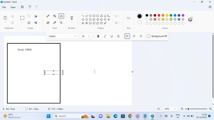Open the shape outline dropdown
Screen dimensions: 214x120
click(x=117, y=16)
